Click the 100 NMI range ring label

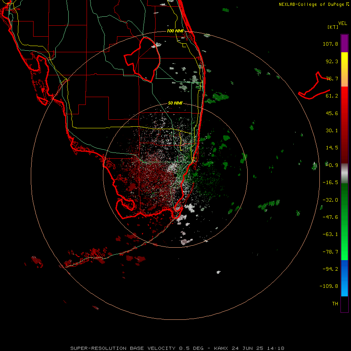click(175, 31)
